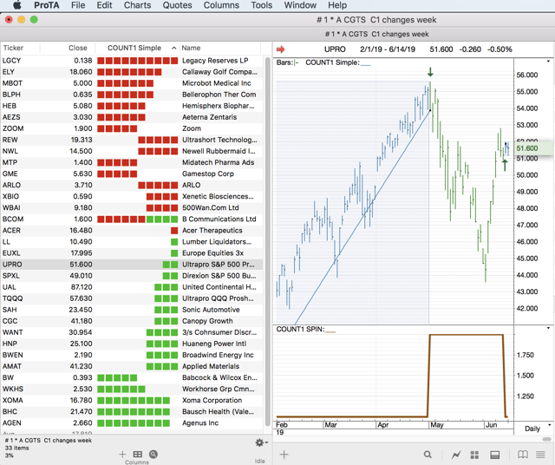Click the COUNT1 SPIN legend line swatch
Image resolution: width=555 pixels, height=465 pixels.
pyautogui.click(x=330, y=331)
